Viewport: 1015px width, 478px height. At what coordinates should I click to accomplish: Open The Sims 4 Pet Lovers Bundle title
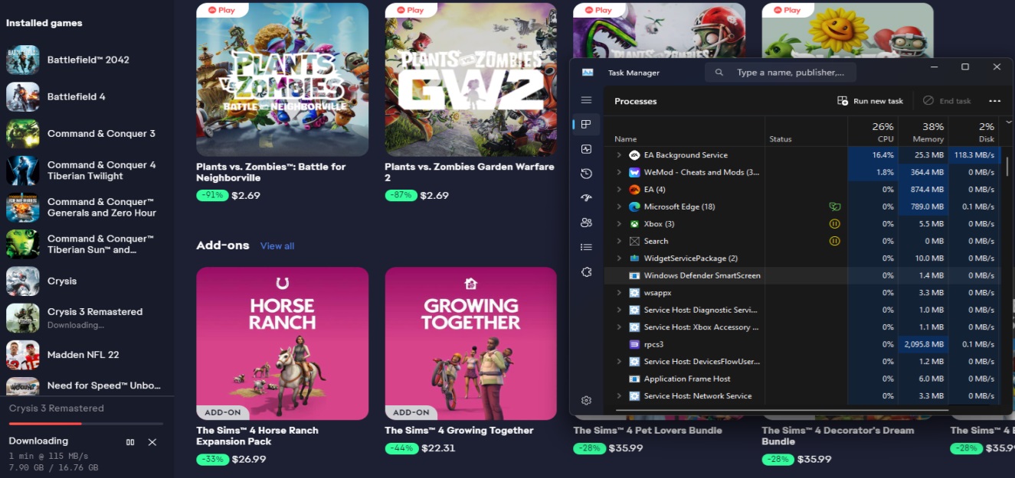pyautogui.click(x=648, y=431)
